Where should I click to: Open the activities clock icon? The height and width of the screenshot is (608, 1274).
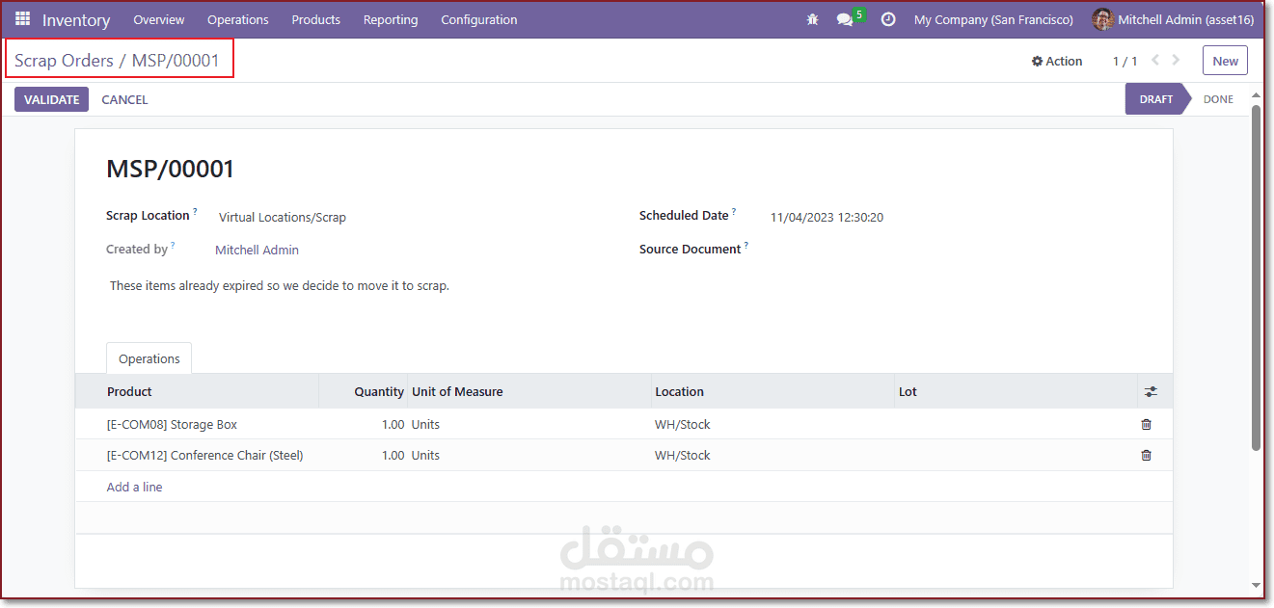click(x=888, y=19)
